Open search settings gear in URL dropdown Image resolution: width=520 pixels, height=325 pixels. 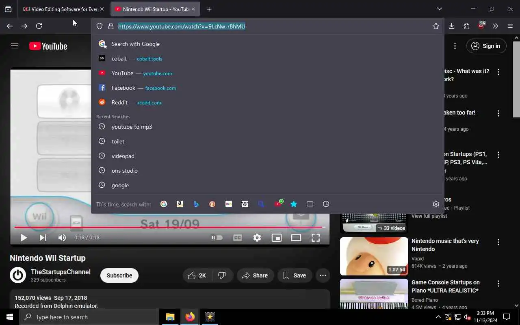coord(436,204)
